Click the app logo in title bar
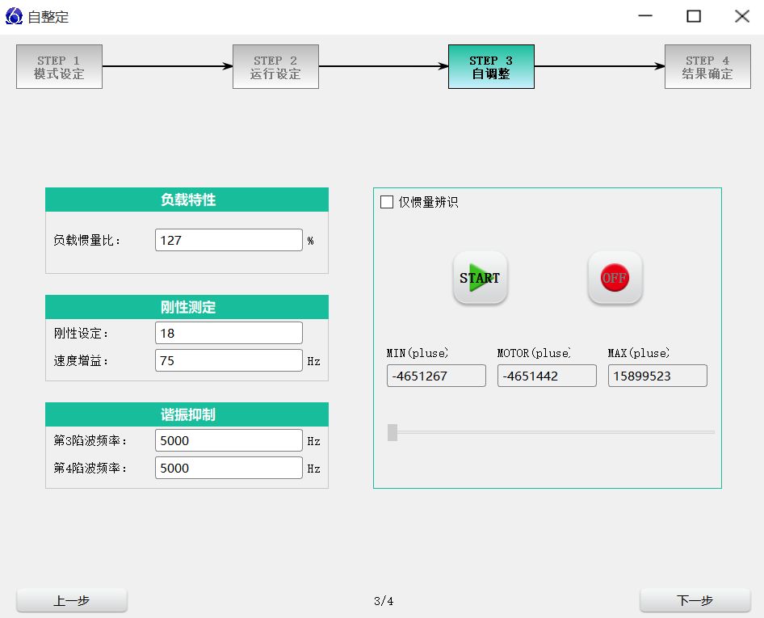764x618 pixels. (x=14, y=16)
